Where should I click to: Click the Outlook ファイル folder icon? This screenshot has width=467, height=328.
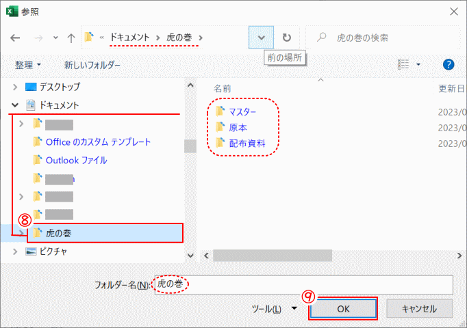tap(37, 160)
